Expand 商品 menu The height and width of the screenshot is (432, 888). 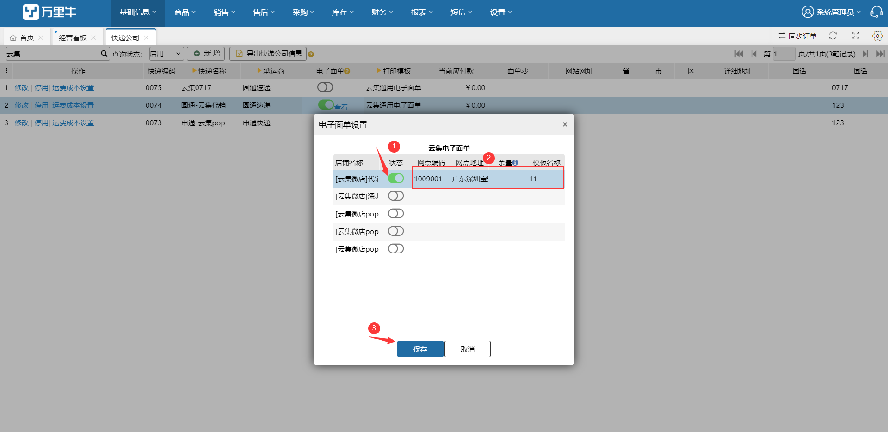(185, 12)
